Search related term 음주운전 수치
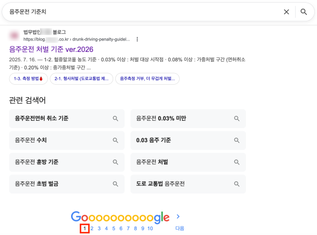The image size is (317, 235). click(x=67, y=140)
